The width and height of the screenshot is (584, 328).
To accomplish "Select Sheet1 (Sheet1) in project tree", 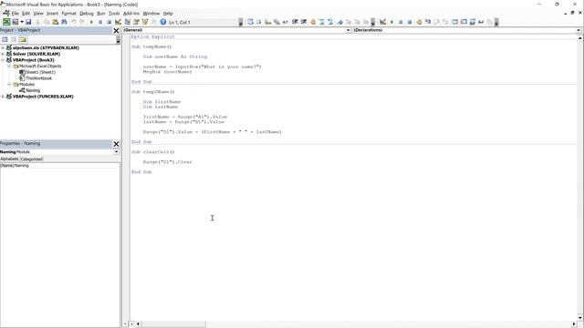I will [40, 72].
